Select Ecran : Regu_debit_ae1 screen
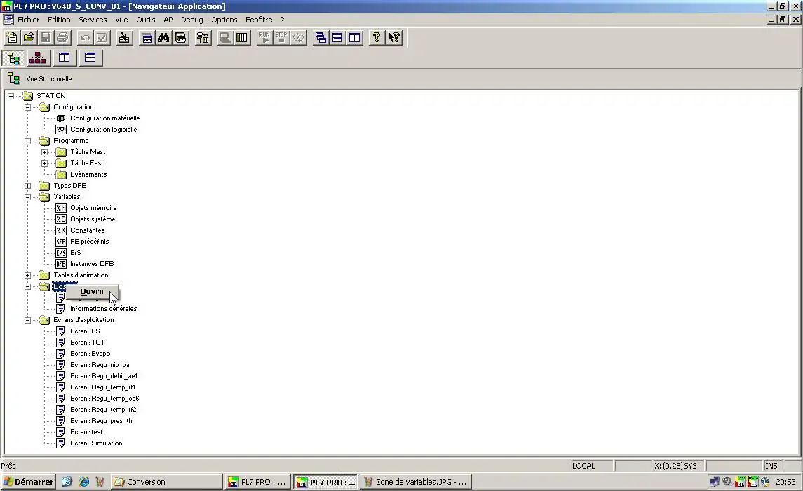Screen dimensions: 803x491 coord(104,376)
